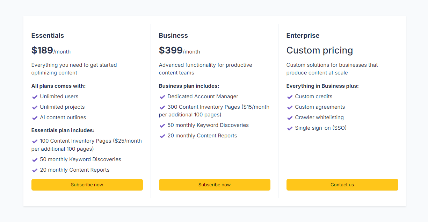
Task: Click the Essentials checkmark beside 50 monthly Keyword Discoveries
Action: pos(35,160)
